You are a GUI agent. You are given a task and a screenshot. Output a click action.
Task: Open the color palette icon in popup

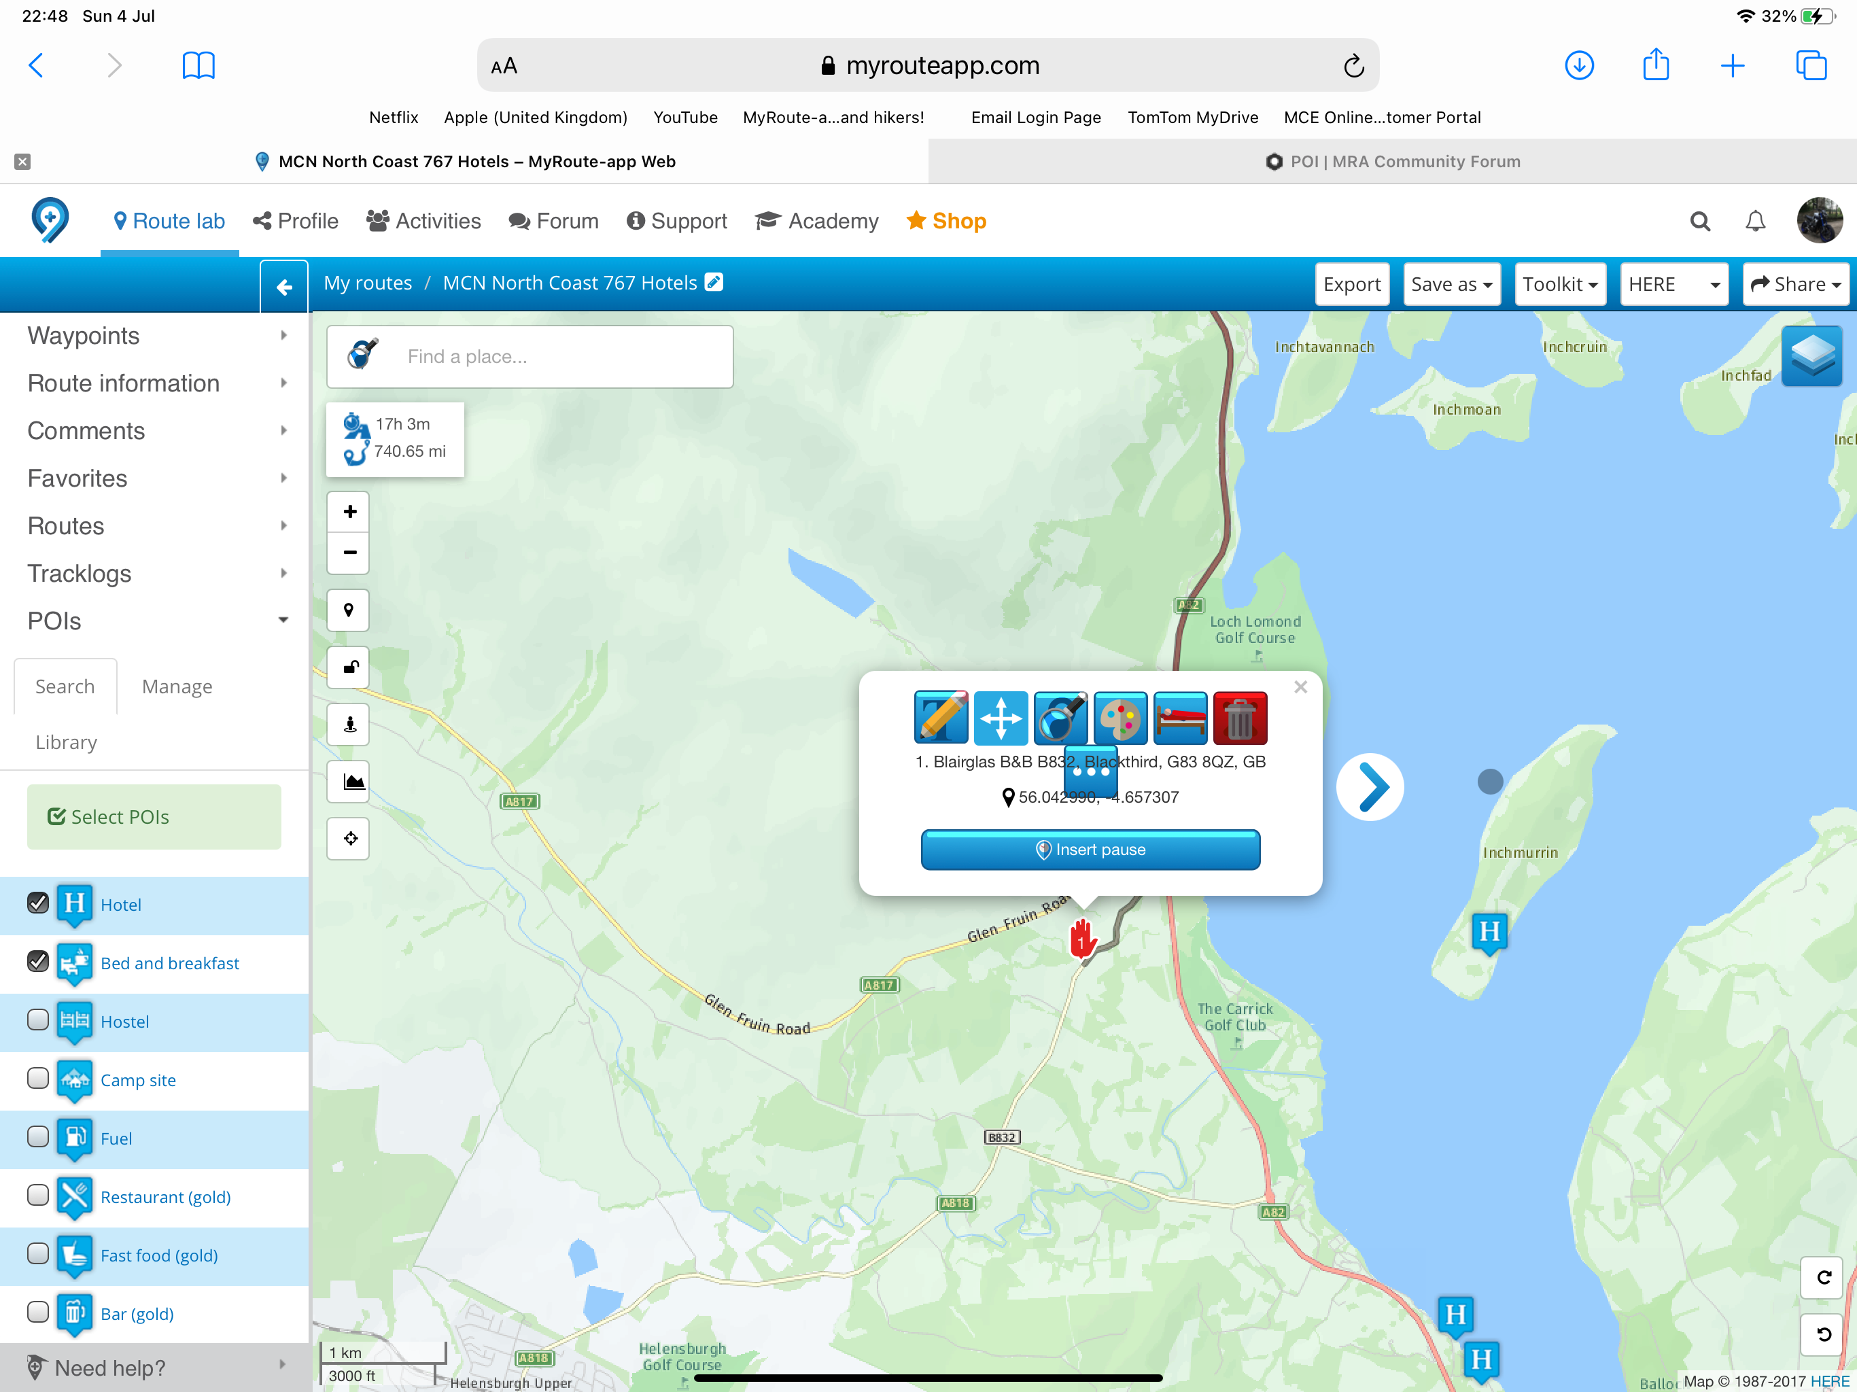click(x=1121, y=718)
